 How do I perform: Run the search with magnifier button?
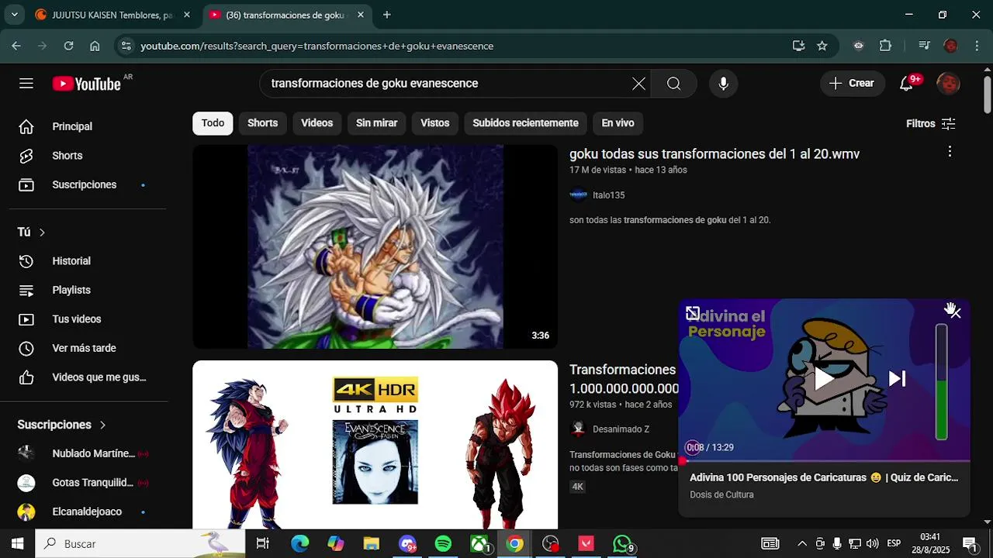pos(673,84)
